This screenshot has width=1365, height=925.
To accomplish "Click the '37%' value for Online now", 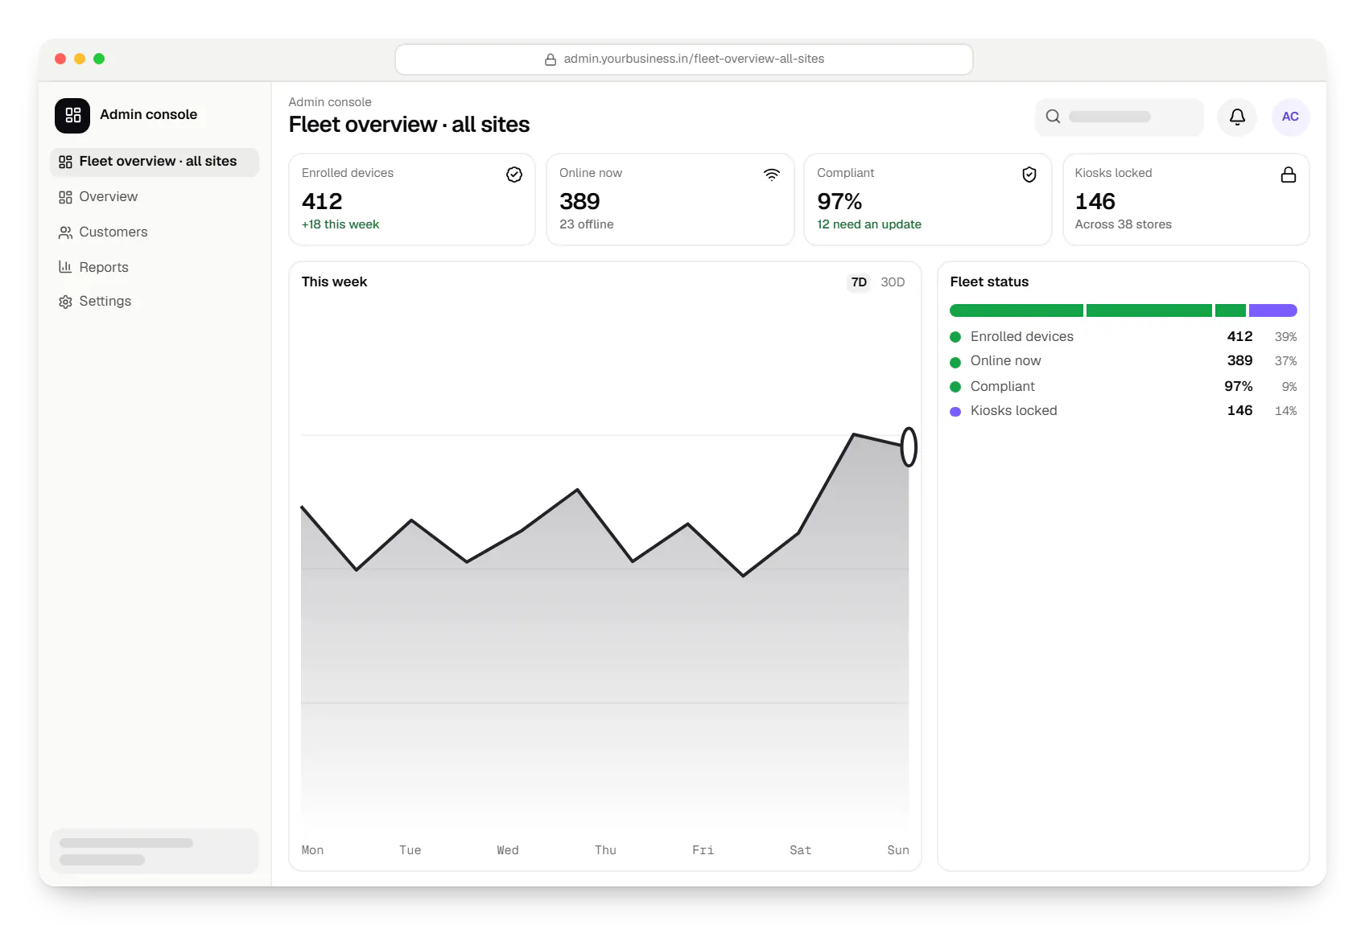I will click(1285, 361).
